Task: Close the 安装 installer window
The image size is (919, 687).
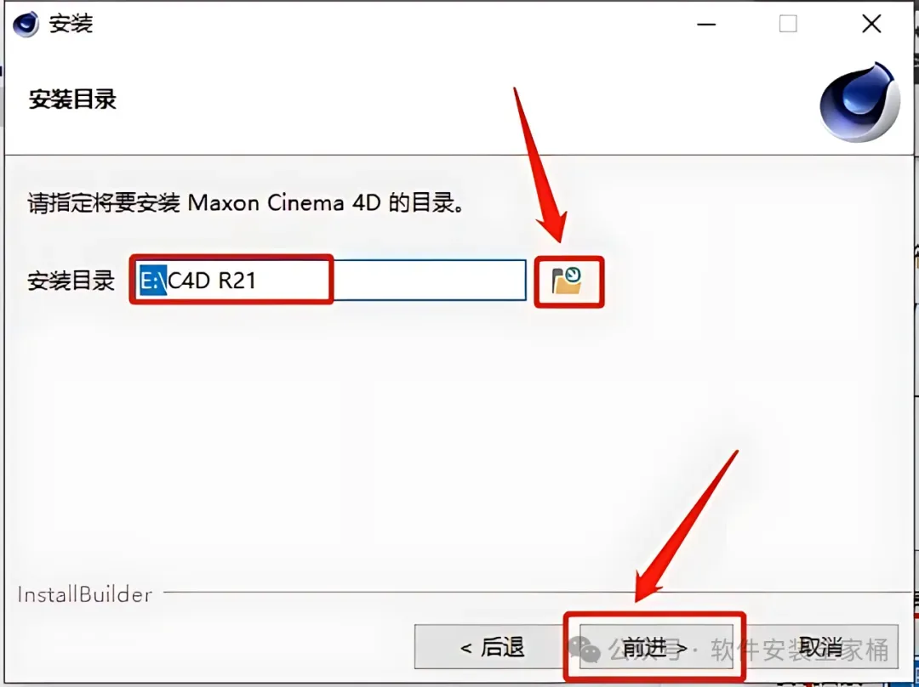Action: (871, 24)
